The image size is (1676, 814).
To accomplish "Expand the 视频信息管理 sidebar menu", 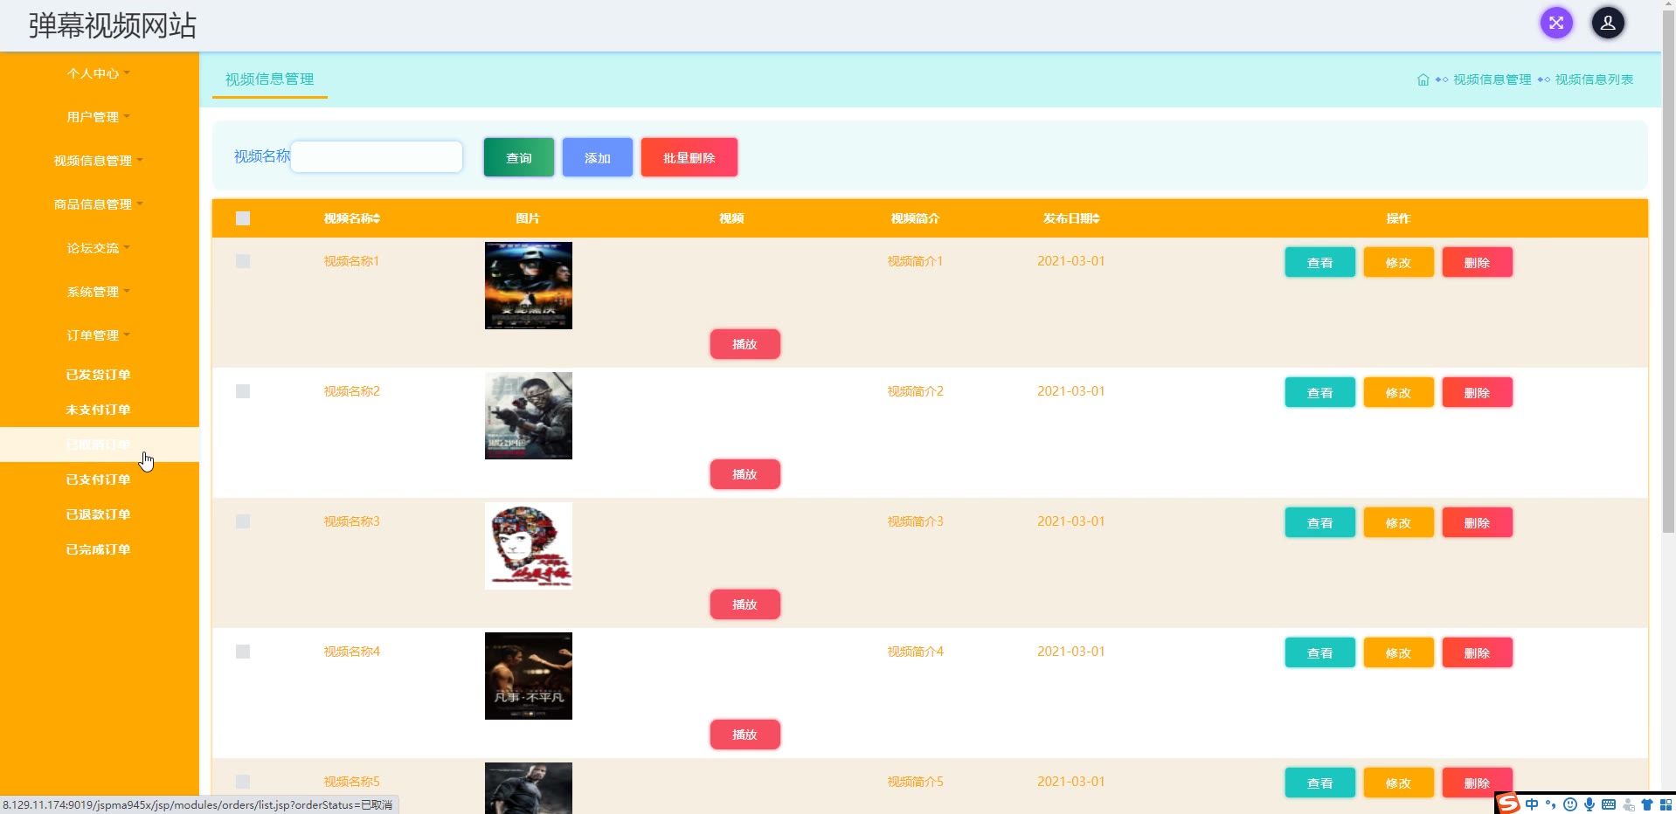I will pyautogui.click(x=99, y=161).
